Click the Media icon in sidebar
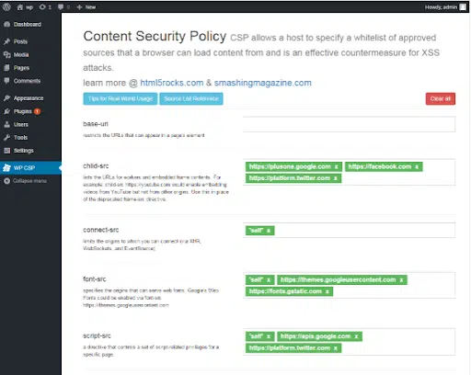Screen dimensions: 471x375 [6, 54]
